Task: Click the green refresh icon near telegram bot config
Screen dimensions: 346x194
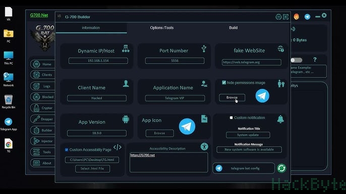Action: point(281,168)
